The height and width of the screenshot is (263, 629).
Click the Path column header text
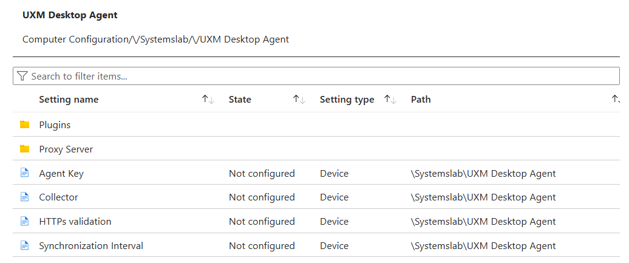tap(421, 100)
